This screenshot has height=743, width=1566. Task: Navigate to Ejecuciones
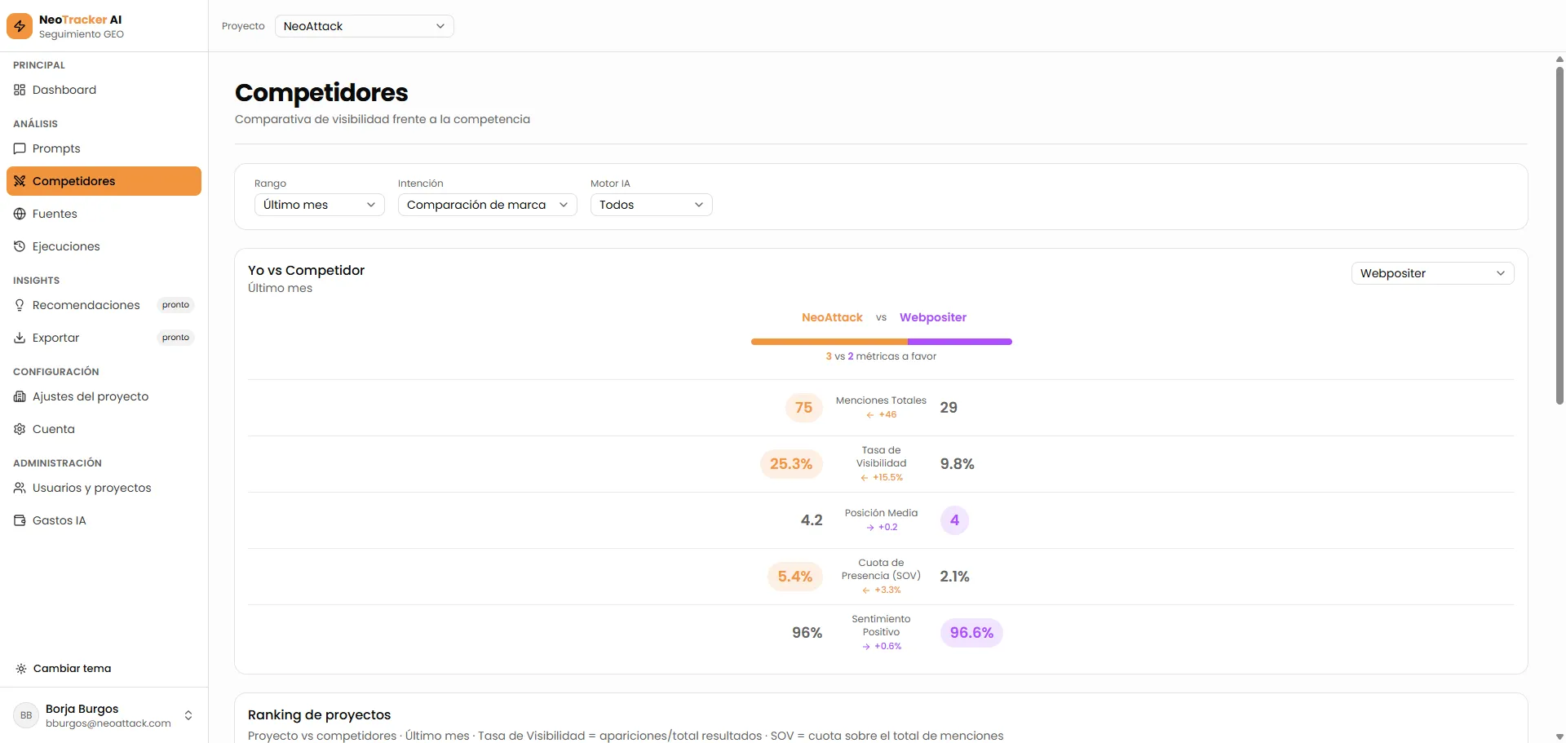point(104,246)
